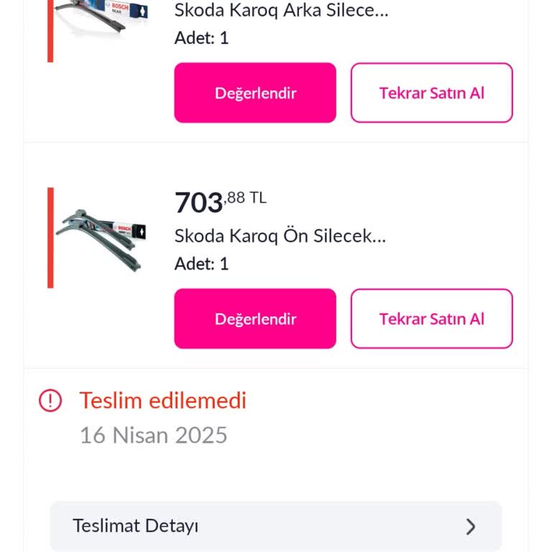Click the red warning icon beside Teslim edilemedi

(x=50, y=400)
